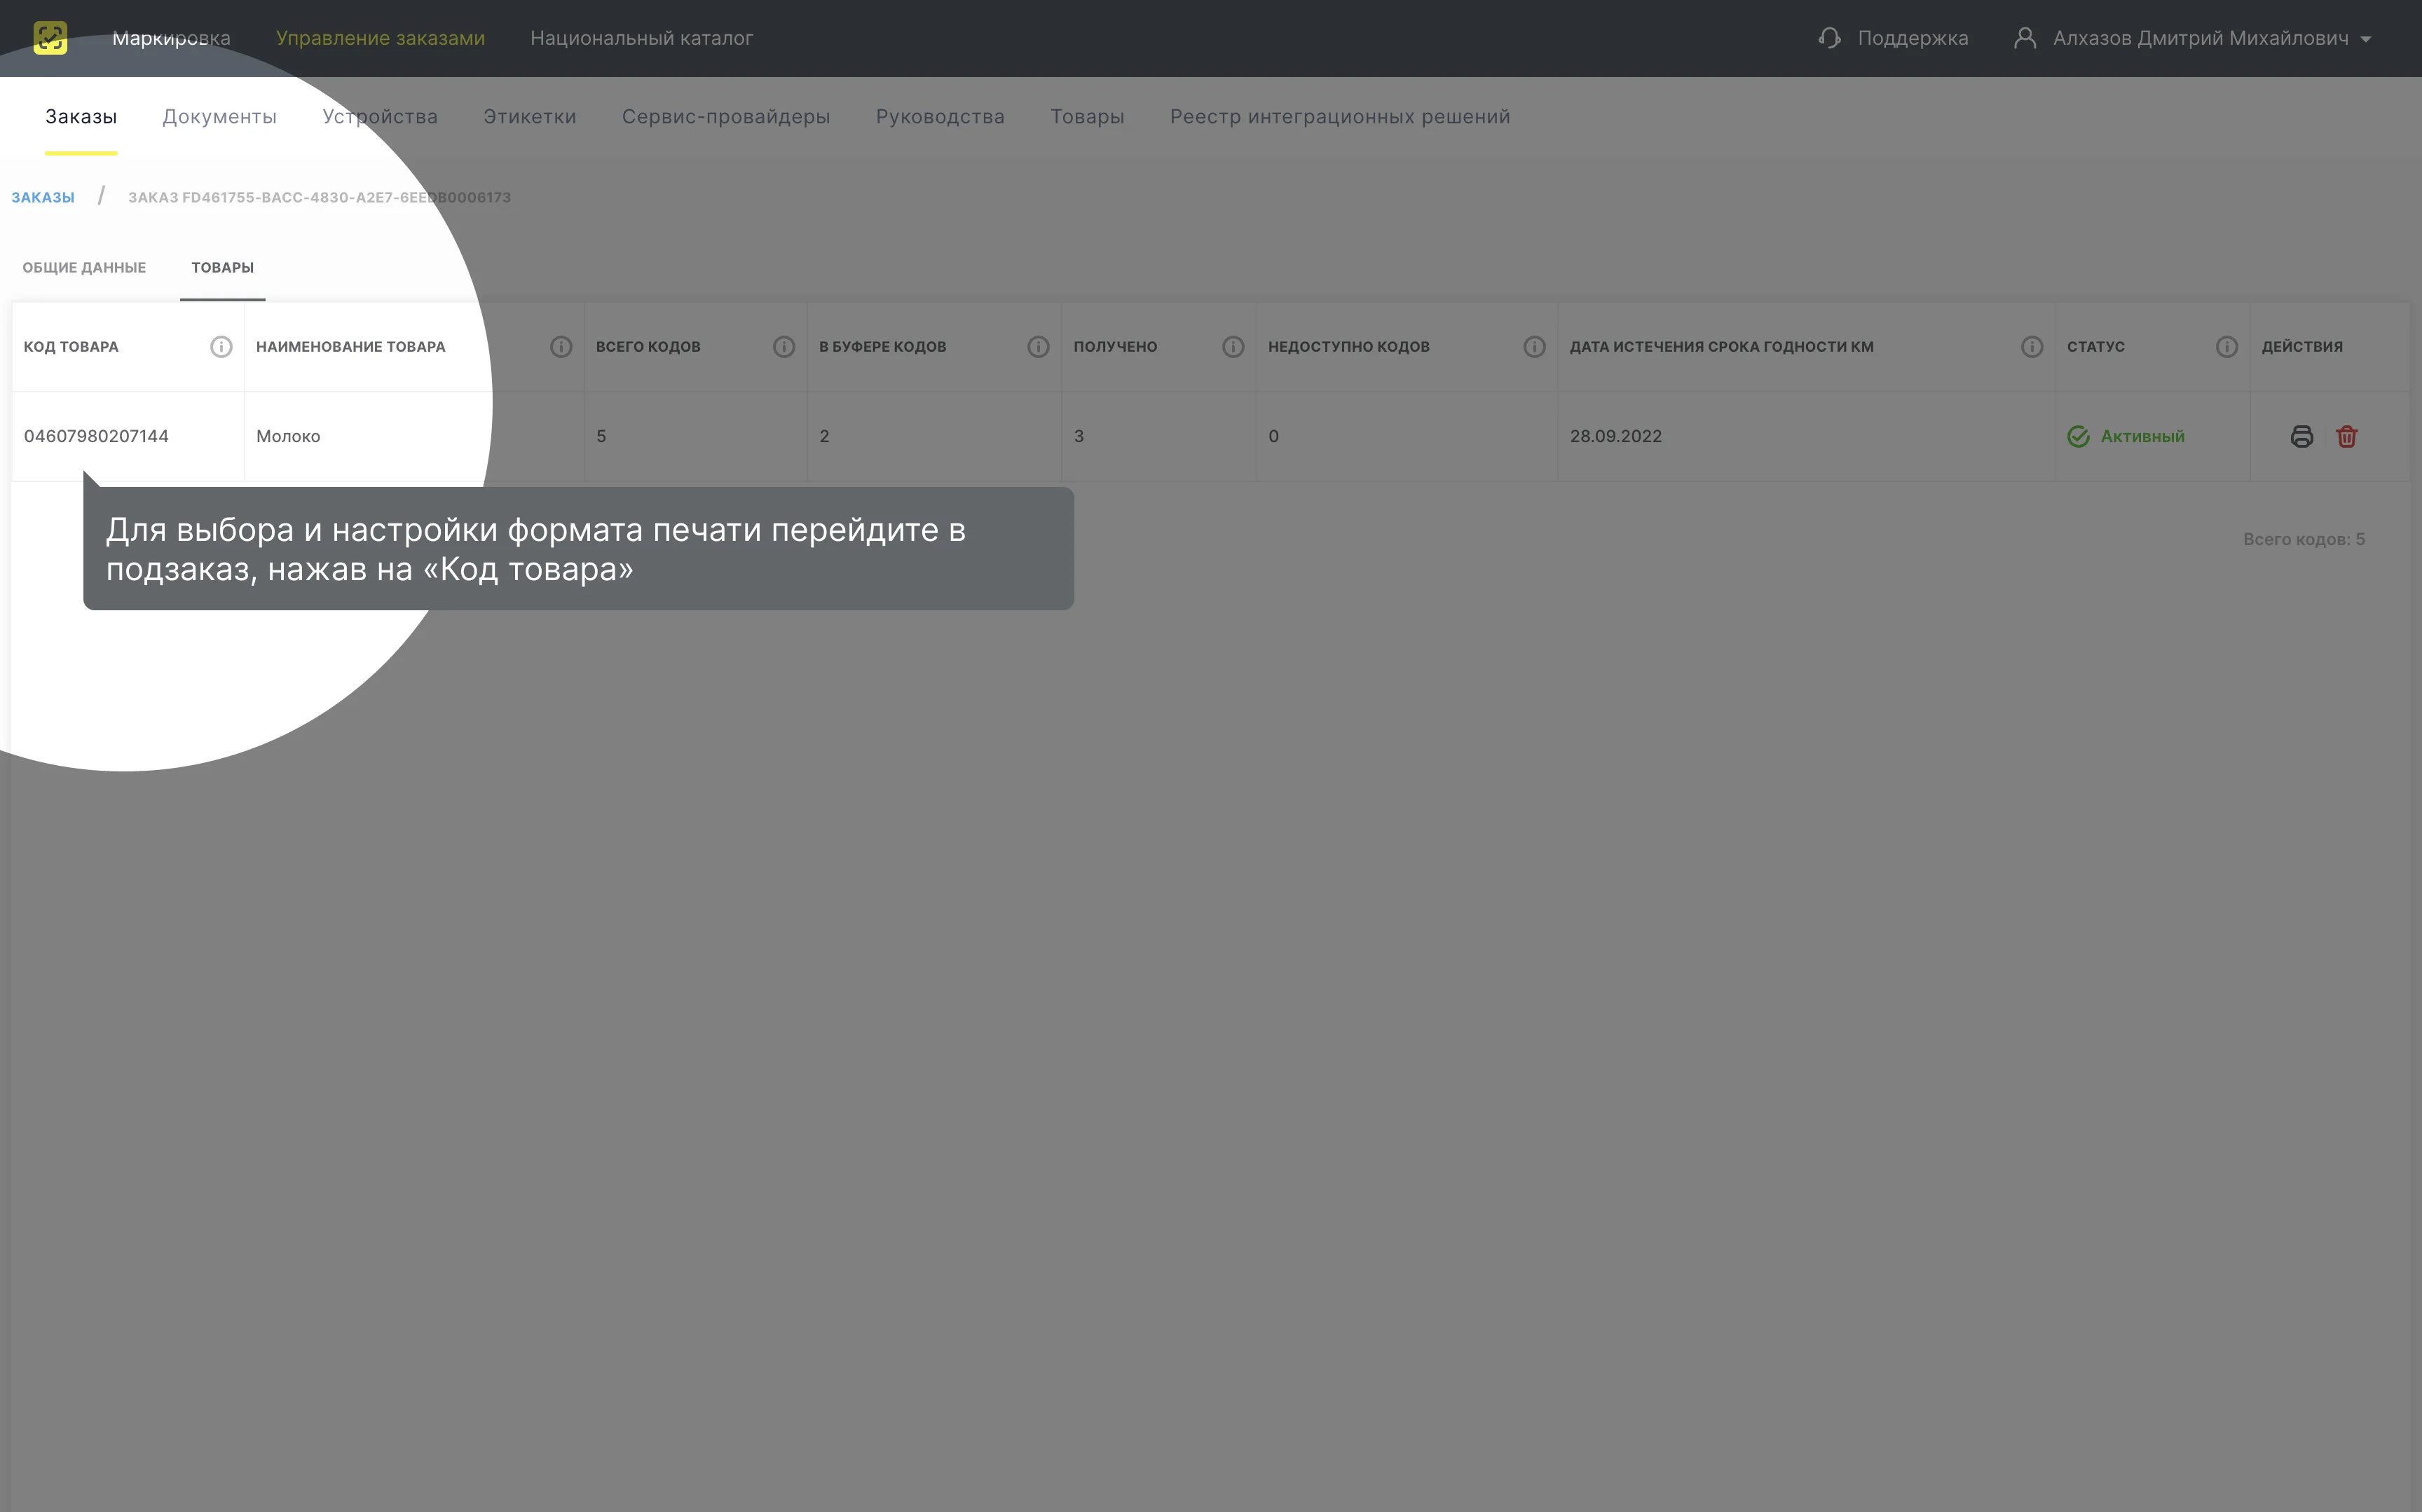This screenshot has height=1512, width=2422.
Task: Click the Всего кодов: 5 summary text
Action: tap(2303, 540)
